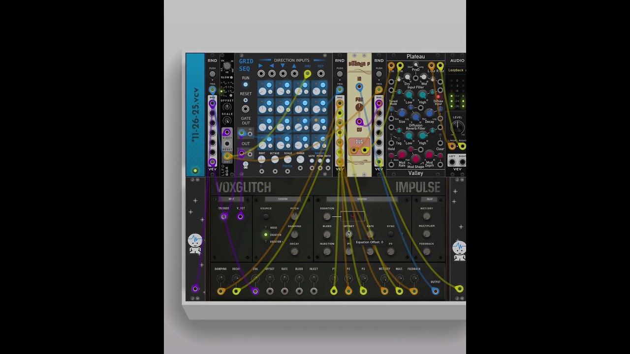Screen dimensions: 630x354
Task: Click the Plateau Dry knob
Action: [x=407, y=78]
